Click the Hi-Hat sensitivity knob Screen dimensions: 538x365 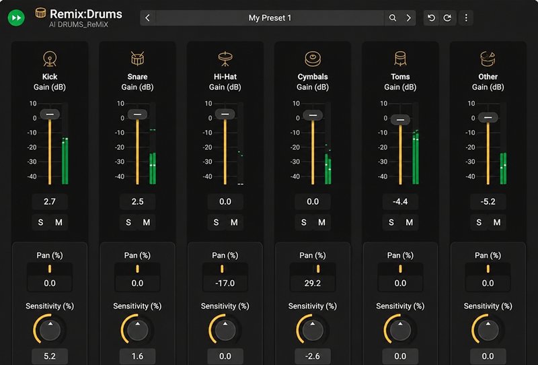[x=225, y=330]
